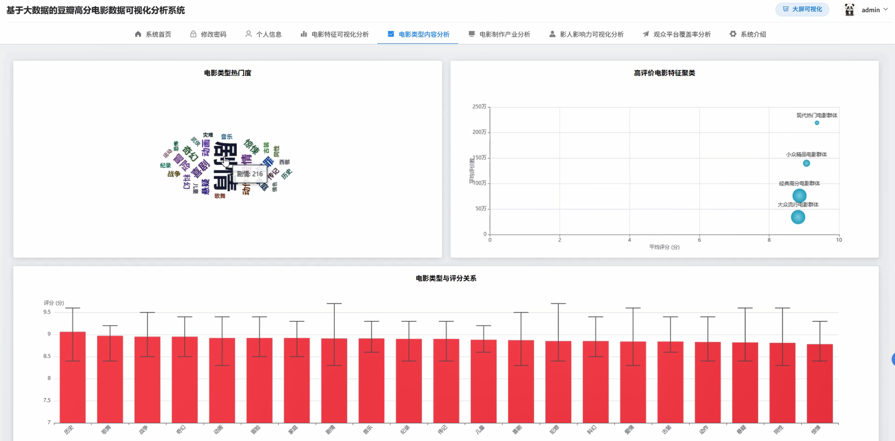Click the word 喜剧 in word cloud
The image size is (895, 441).
click(200, 169)
